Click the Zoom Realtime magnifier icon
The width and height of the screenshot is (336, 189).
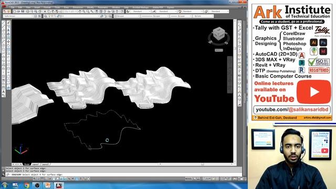83,12
